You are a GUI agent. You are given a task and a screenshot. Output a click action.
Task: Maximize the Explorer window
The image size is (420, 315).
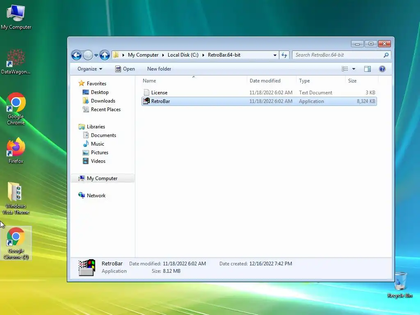point(371,43)
